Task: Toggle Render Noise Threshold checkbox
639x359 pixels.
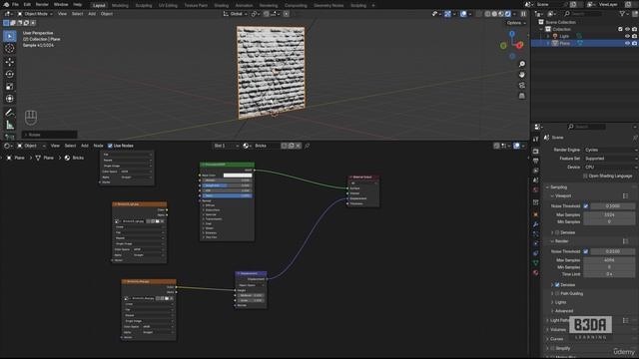Action: click(586, 251)
